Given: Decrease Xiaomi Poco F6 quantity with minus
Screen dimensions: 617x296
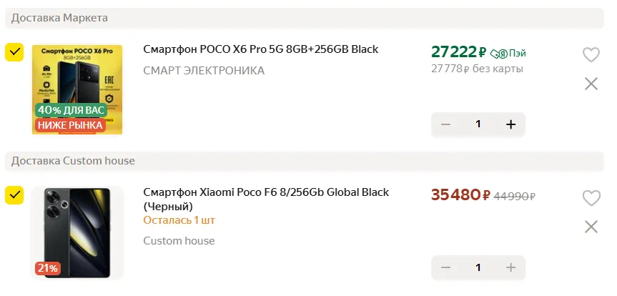Looking at the screenshot, I should [446, 267].
